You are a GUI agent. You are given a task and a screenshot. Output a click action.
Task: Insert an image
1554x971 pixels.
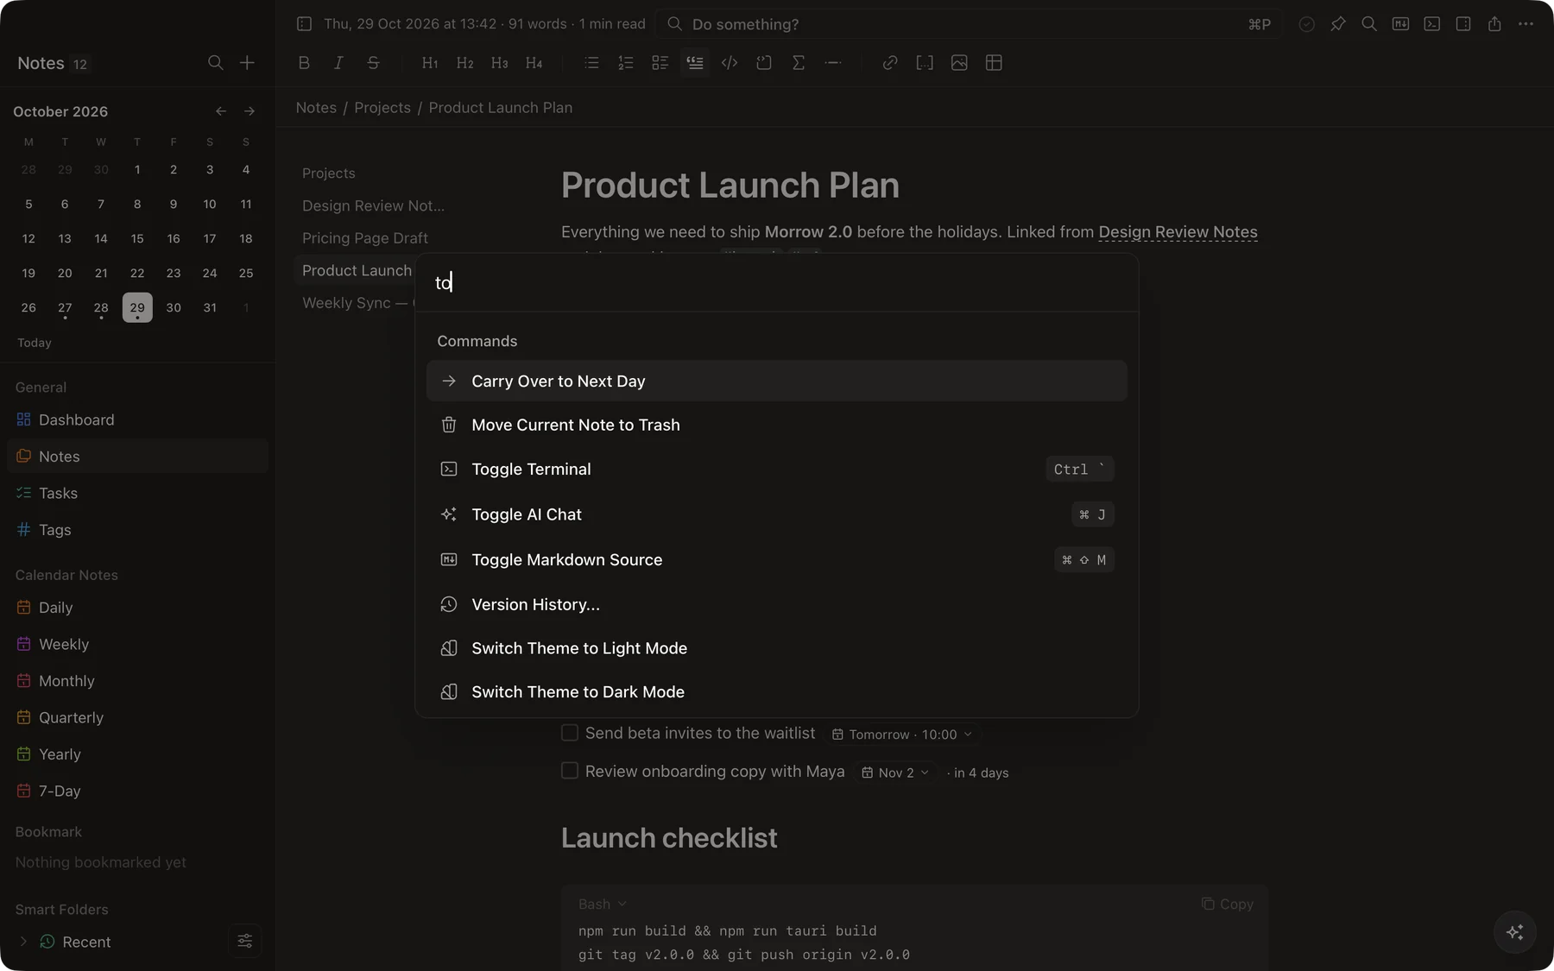959,63
